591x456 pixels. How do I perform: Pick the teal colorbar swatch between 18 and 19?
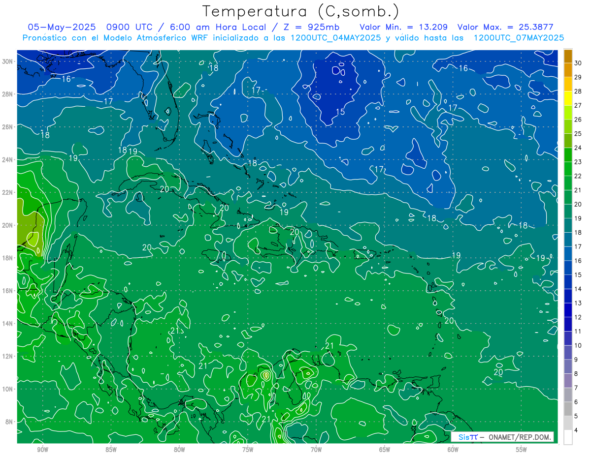click(568, 225)
